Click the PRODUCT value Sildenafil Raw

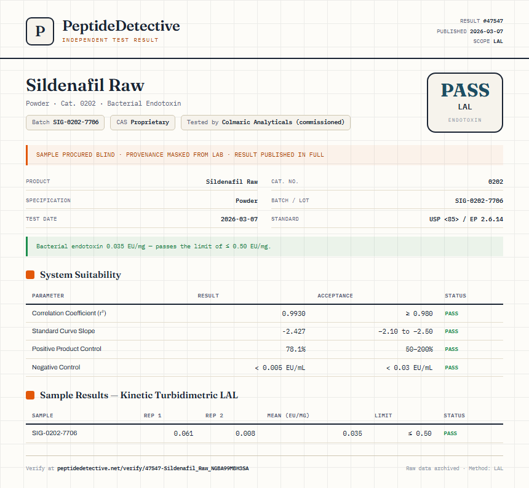tap(232, 182)
